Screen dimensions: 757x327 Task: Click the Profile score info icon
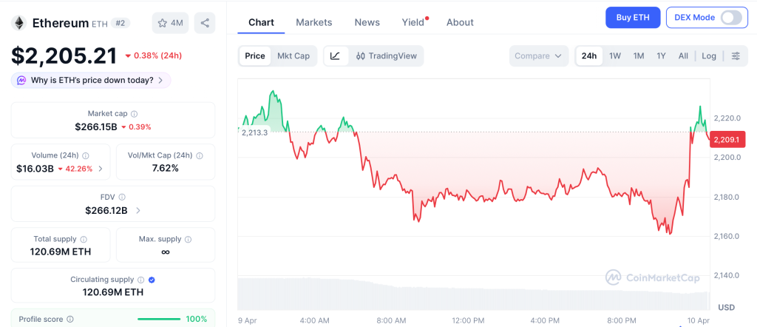(69, 319)
